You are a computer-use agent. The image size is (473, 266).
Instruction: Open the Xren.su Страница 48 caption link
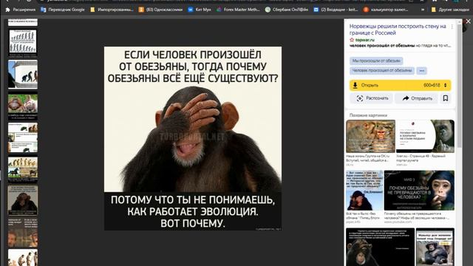pos(421,158)
